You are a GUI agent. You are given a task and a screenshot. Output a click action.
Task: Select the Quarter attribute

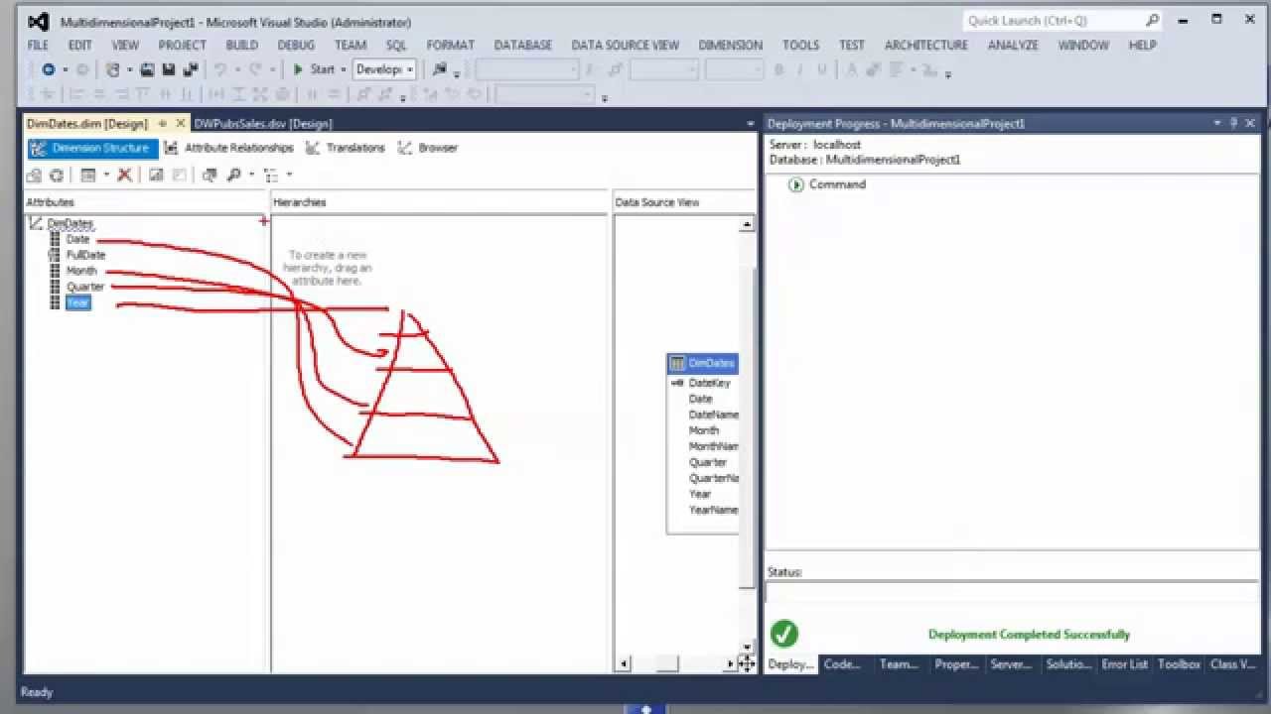coord(85,287)
